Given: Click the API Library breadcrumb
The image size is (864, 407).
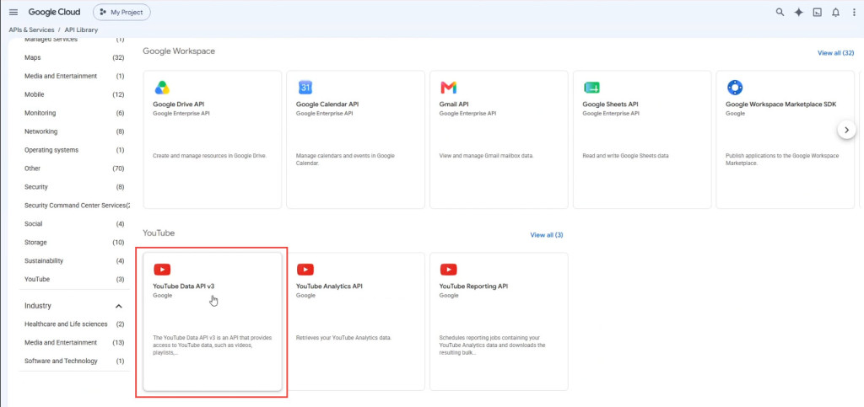Looking at the screenshot, I should (x=81, y=29).
